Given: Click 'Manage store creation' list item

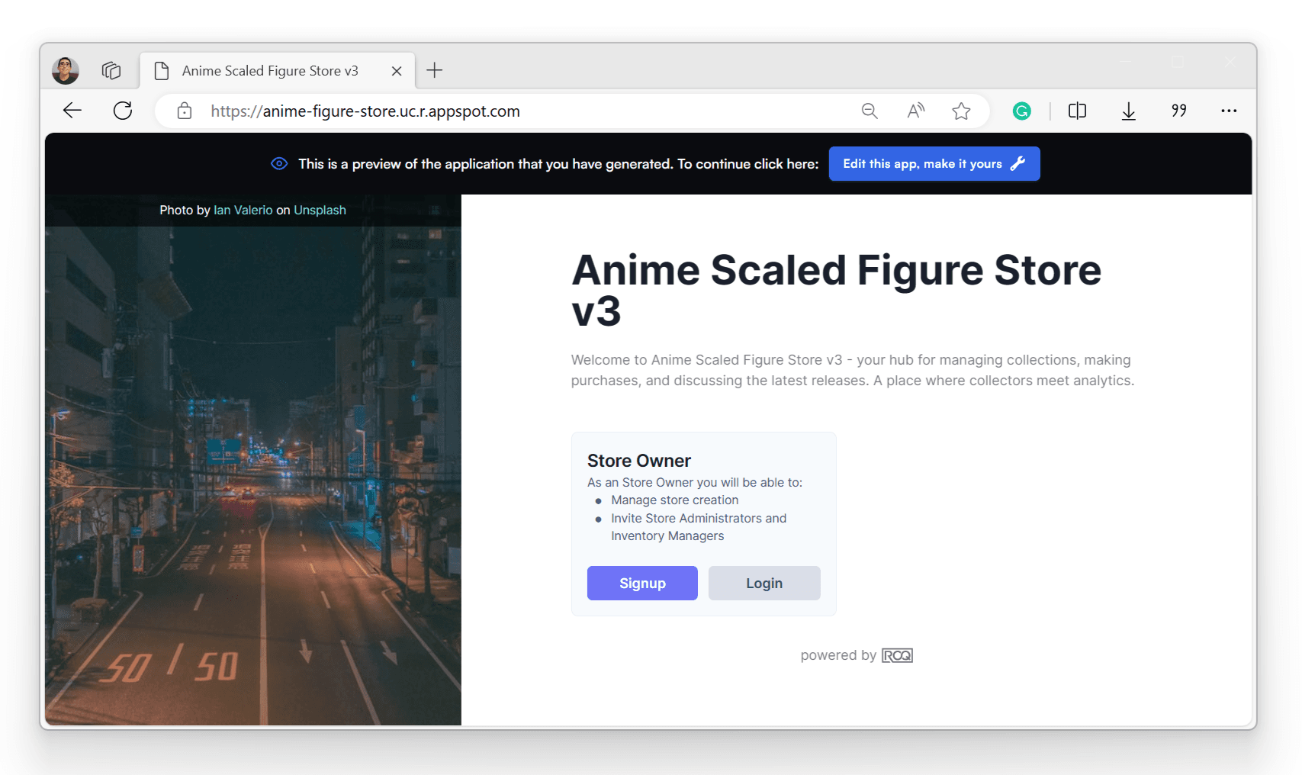Looking at the screenshot, I should click(675, 500).
